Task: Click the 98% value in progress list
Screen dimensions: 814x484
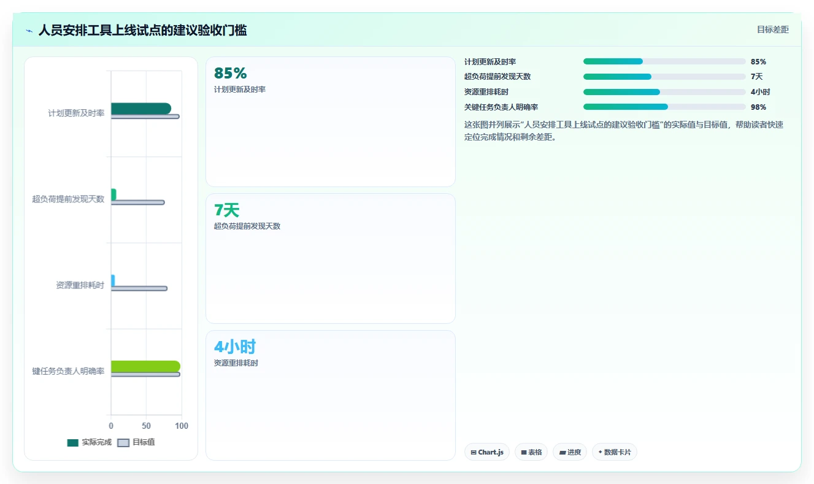Action: pyautogui.click(x=758, y=107)
